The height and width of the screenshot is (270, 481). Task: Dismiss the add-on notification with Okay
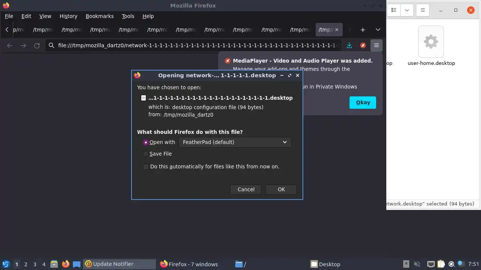pos(363,102)
